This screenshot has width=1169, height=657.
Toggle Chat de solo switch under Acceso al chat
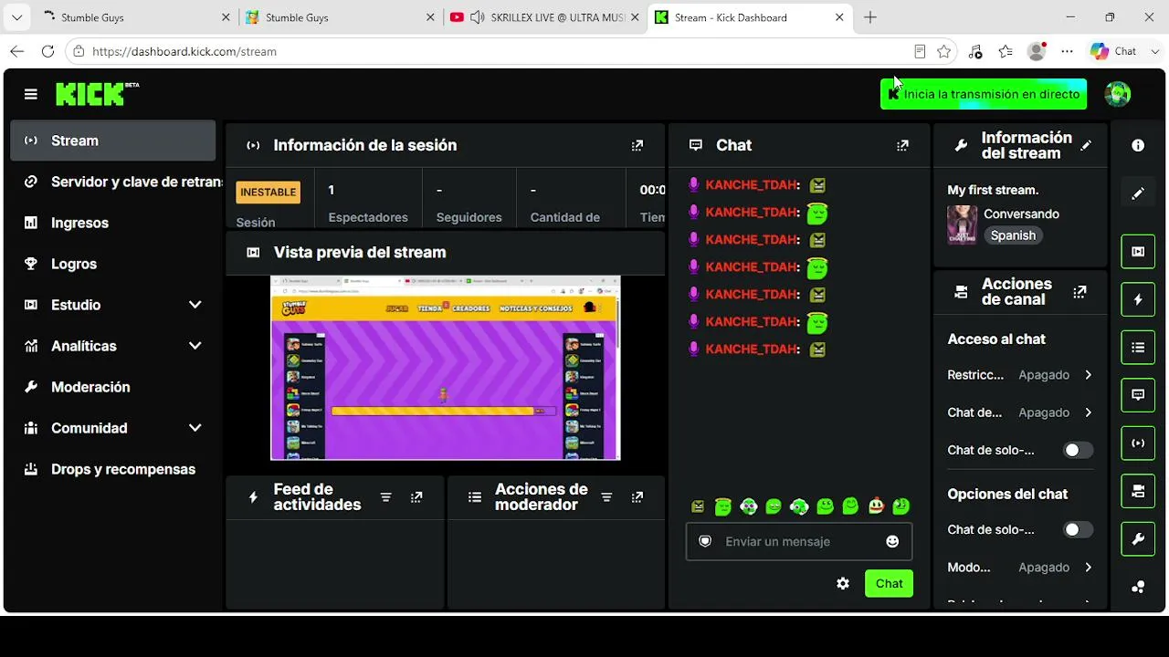click(x=1078, y=450)
